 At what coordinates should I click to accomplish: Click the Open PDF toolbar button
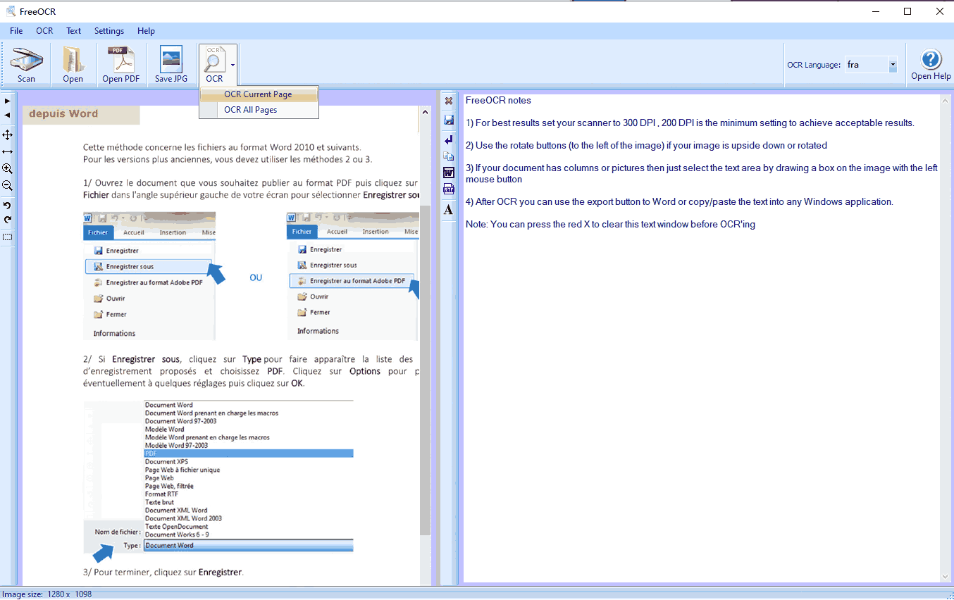pyautogui.click(x=121, y=65)
